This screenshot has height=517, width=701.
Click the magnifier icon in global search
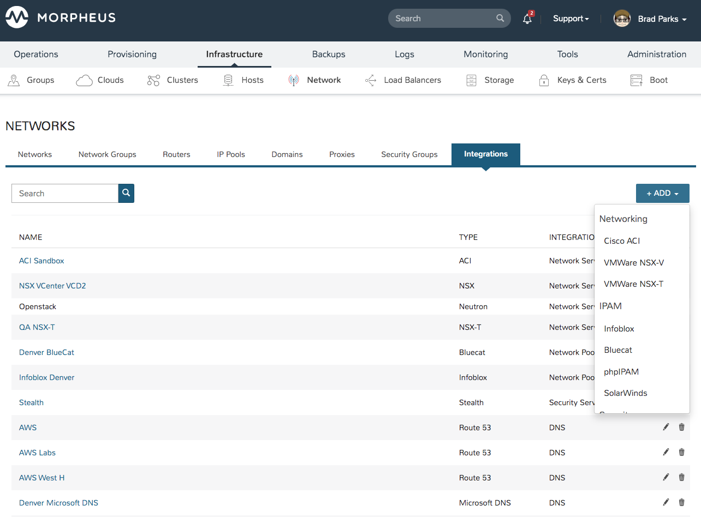click(x=500, y=19)
